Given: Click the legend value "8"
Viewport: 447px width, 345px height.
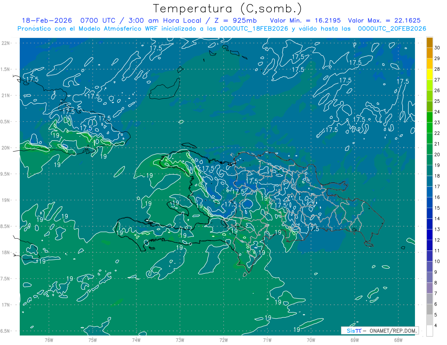Looking at the screenshot, I should pos(436,283).
